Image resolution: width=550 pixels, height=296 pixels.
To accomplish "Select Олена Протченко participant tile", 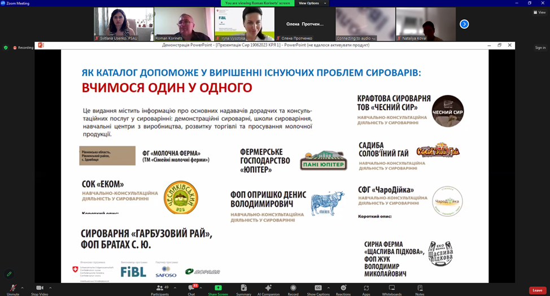I will [x=305, y=24].
